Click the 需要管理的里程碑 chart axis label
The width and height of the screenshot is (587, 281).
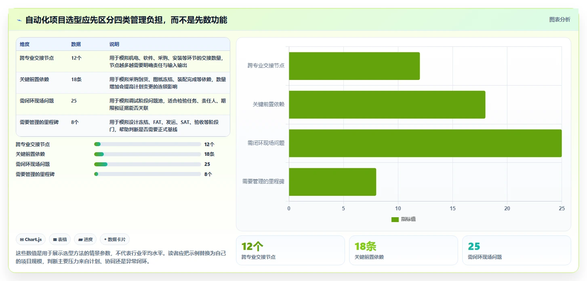(263, 182)
